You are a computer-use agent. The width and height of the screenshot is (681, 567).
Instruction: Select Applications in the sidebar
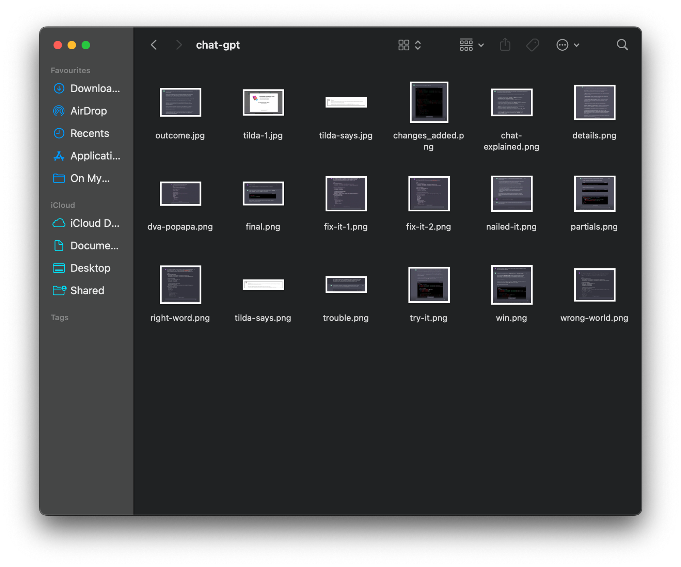(x=95, y=156)
